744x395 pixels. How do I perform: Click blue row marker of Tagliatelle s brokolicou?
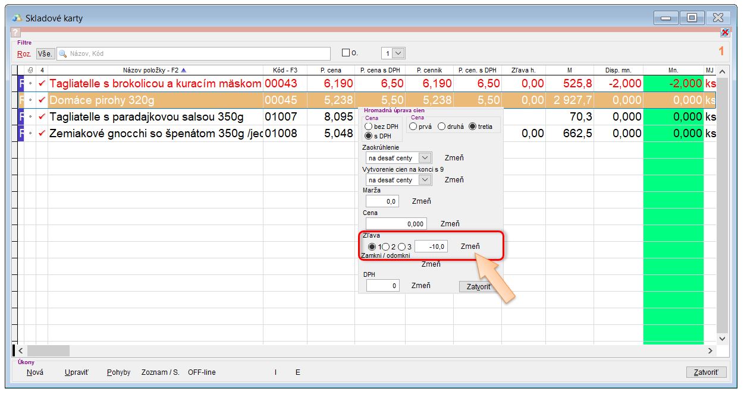tap(22, 84)
